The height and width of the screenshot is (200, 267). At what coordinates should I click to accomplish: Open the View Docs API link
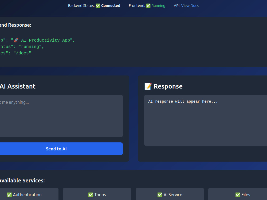click(190, 6)
